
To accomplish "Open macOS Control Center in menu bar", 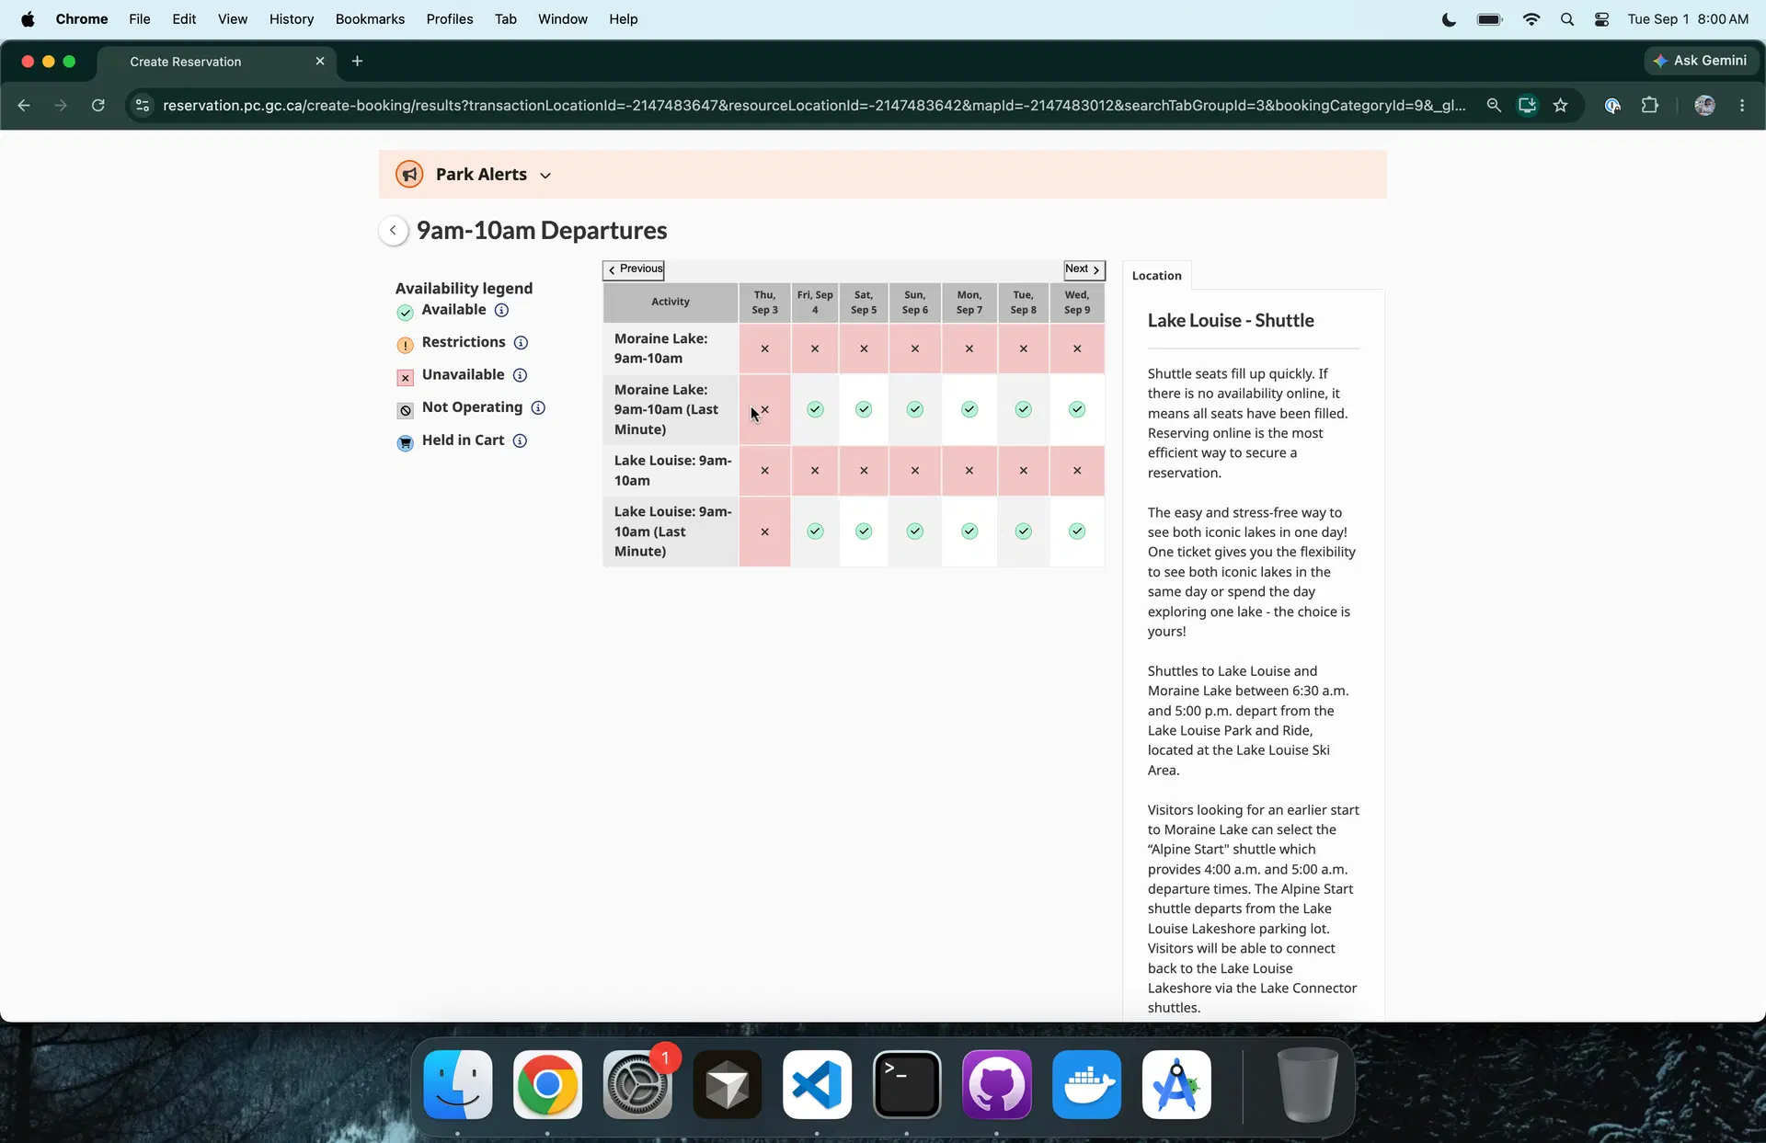I will [1602, 18].
